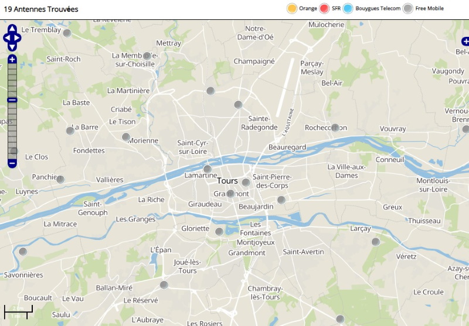Pan the map left with the west arrow

click(6, 37)
